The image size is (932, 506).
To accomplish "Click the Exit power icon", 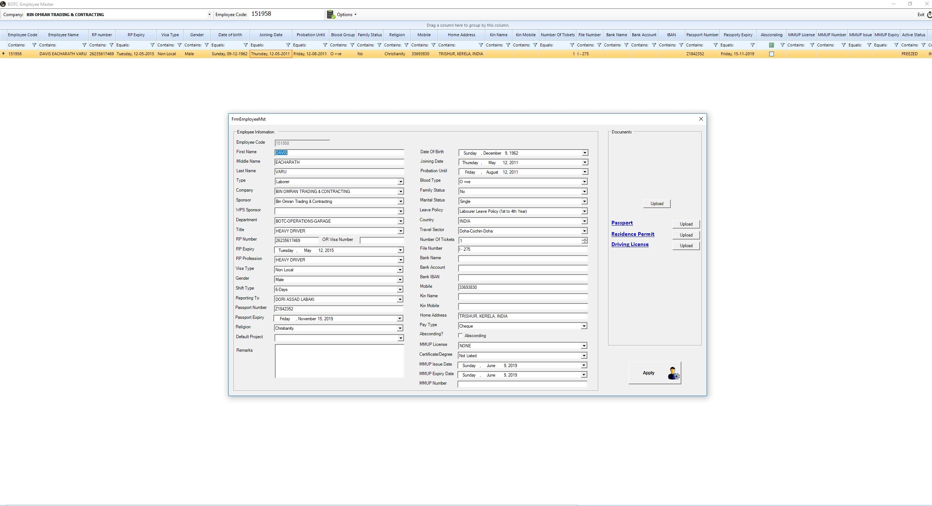I will tap(929, 15).
